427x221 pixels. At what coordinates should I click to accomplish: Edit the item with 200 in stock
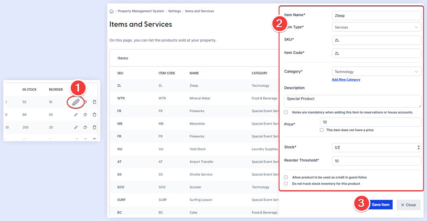(x=76, y=128)
